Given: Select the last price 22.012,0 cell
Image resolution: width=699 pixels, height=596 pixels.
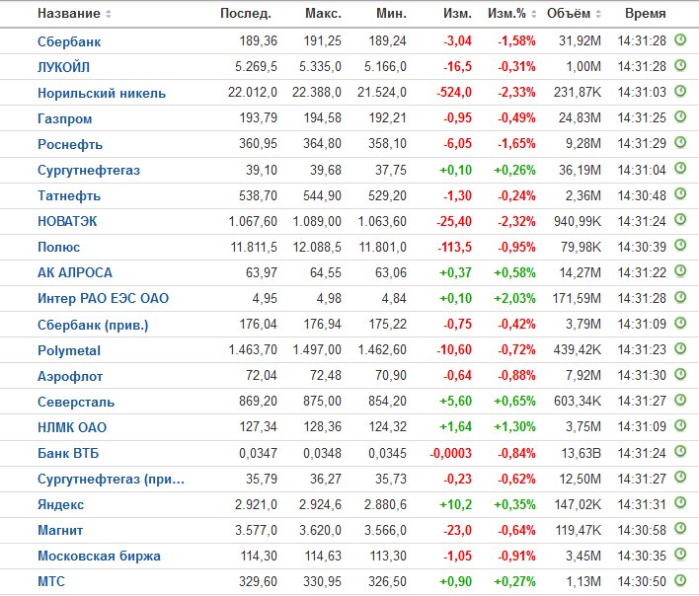Looking at the screenshot, I should pos(253,92).
